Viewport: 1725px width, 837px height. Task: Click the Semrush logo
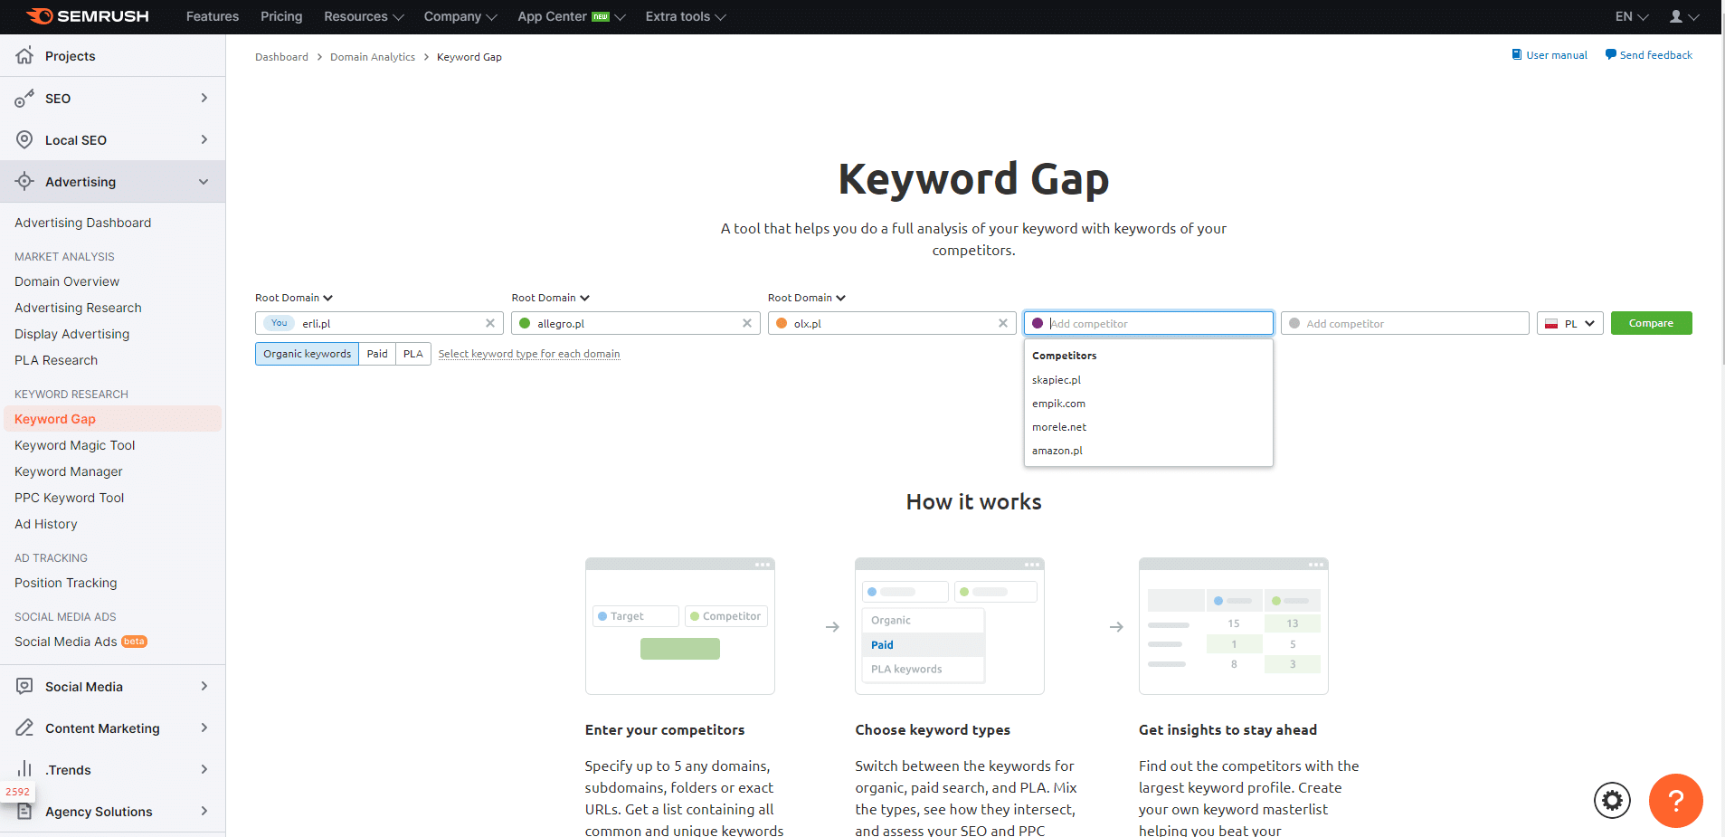(x=88, y=16)
